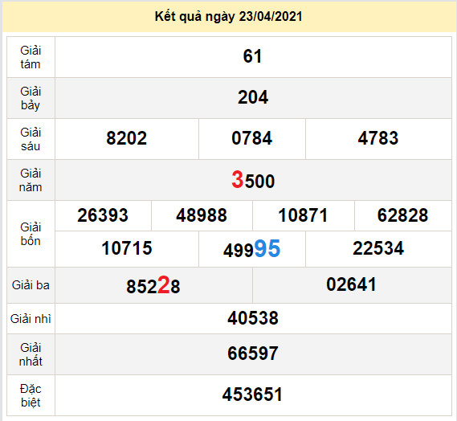The image size is (457, 421).
Task: Click Giải bốn number 49995
Action: (252, 249)
